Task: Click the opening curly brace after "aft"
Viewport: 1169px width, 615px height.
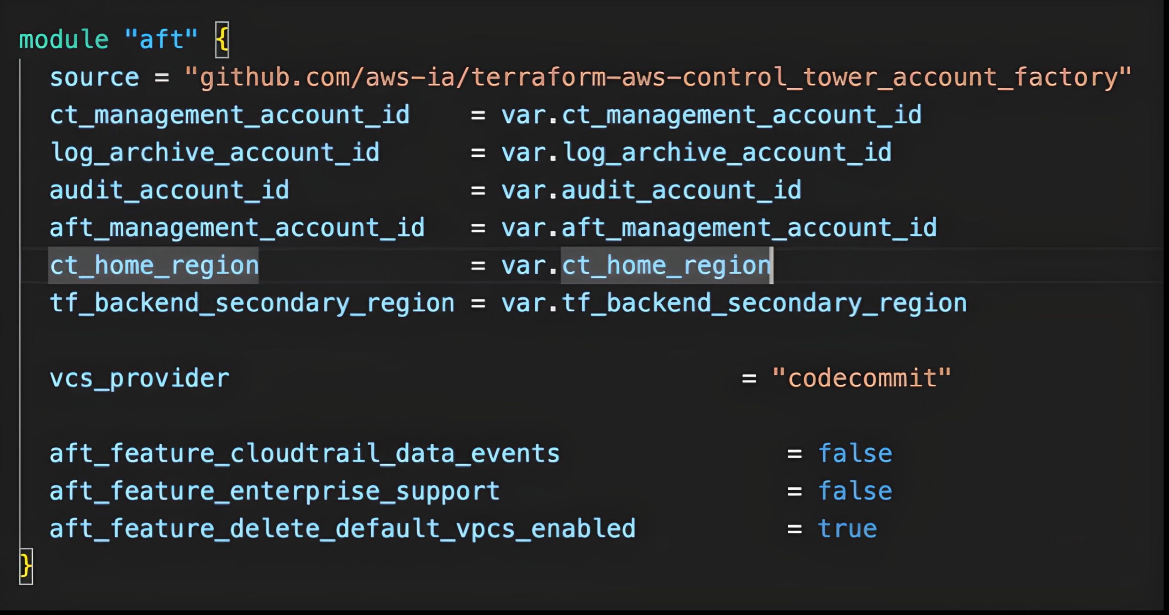Action: (222, 40)
